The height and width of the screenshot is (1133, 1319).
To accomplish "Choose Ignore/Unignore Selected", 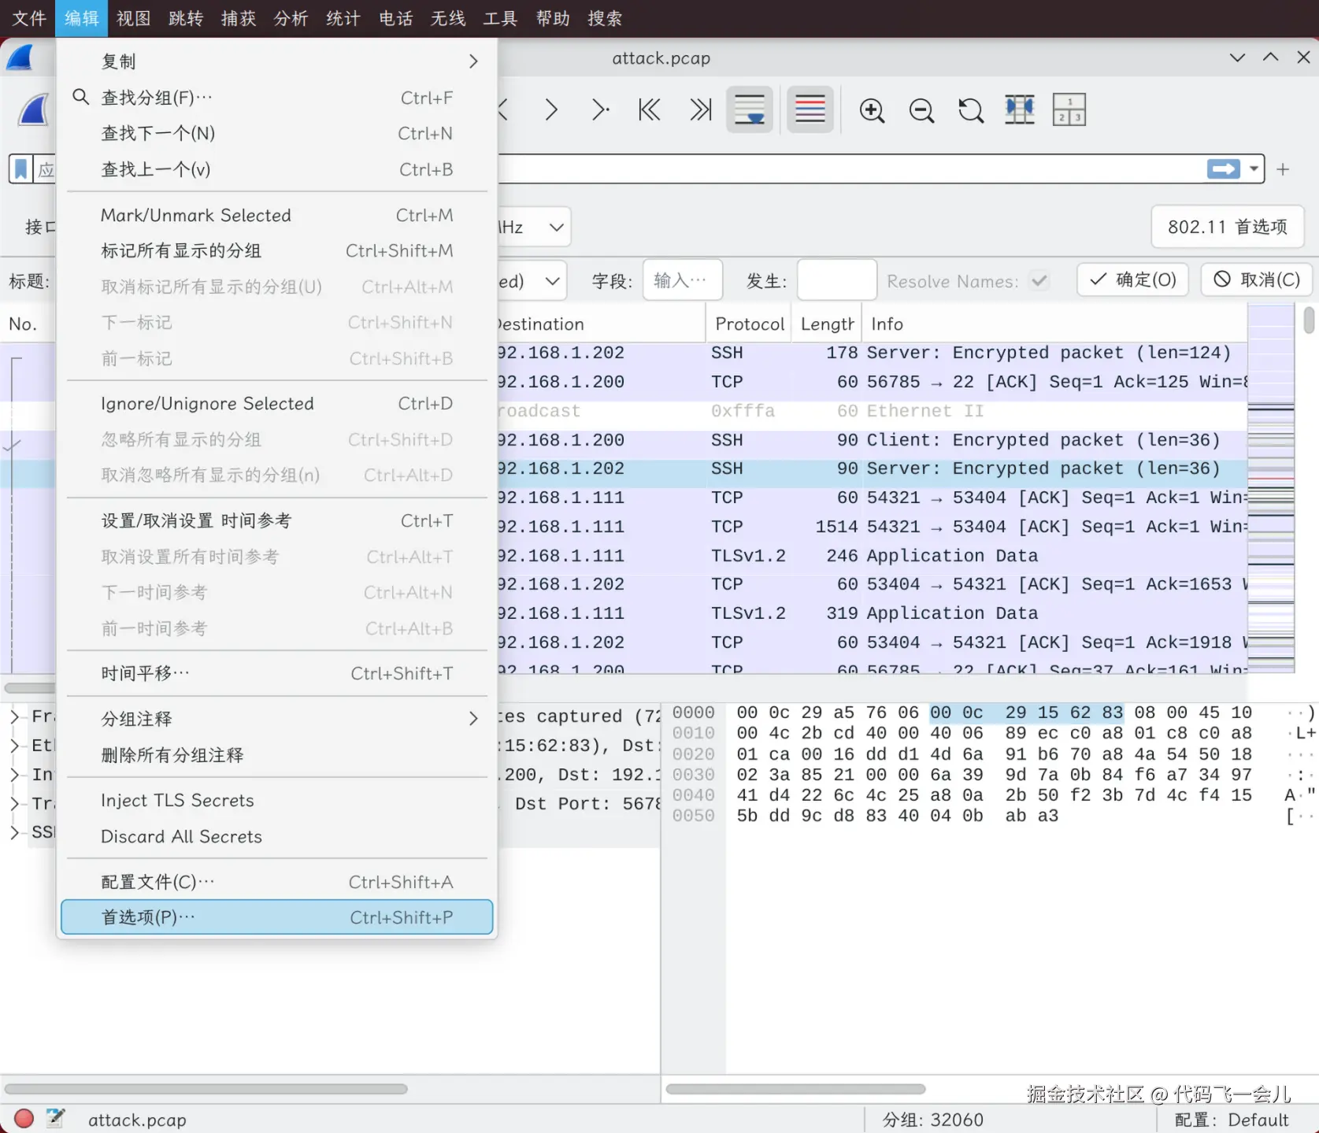I will point(277,403).
